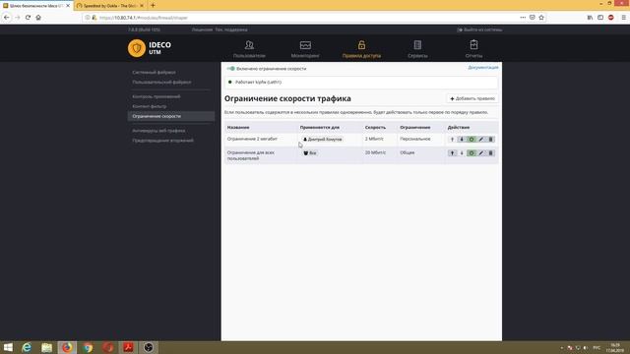This screenshot has width=630, height=354.
Task: Open OBS Studio from taskbar
Action: (149, 347)
